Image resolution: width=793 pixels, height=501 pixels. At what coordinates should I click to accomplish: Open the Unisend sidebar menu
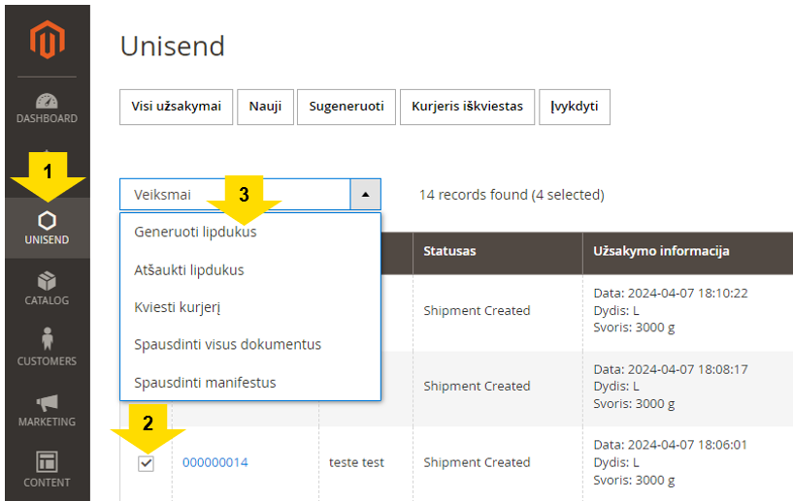click(x=47, y=229)
